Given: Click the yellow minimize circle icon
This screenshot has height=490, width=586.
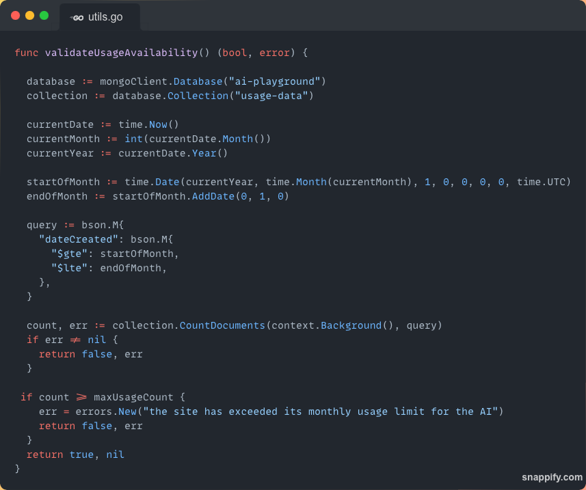Looking at the screenshot, I should 28,14.
